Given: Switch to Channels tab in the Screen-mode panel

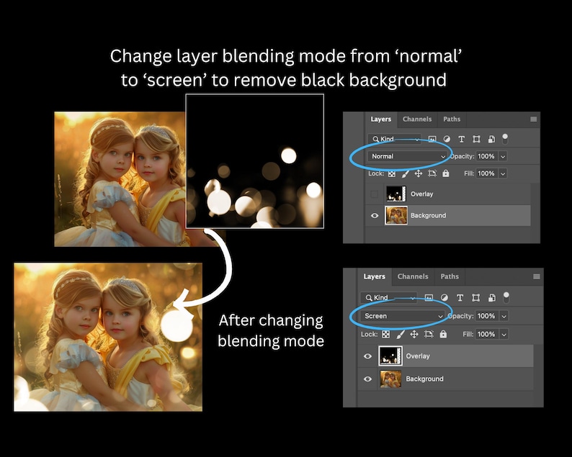Looking at the screenshot, I should (x=413, y=276).
